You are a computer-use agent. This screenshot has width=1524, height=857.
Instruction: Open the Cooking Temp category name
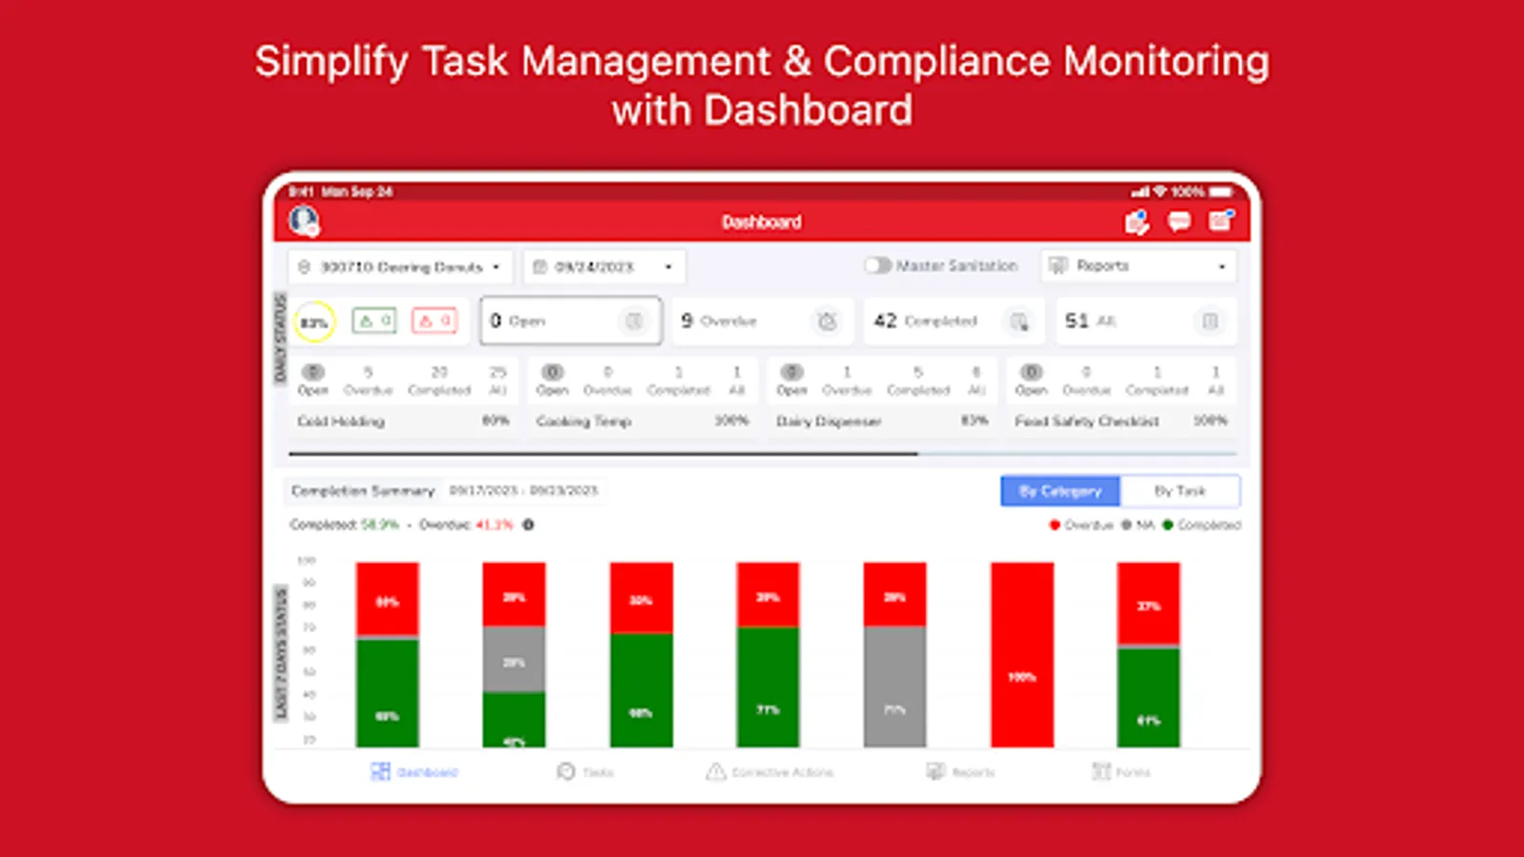coord(584,421)
